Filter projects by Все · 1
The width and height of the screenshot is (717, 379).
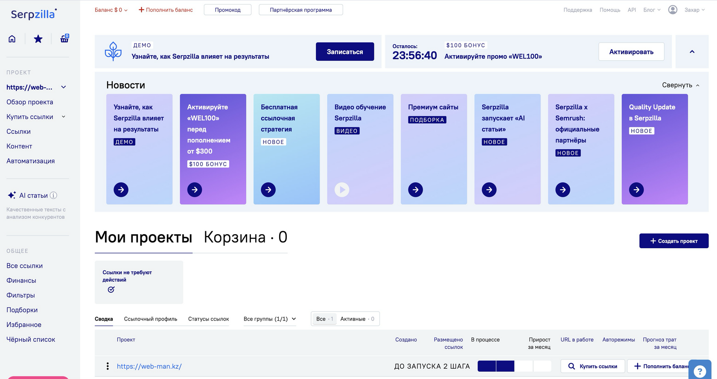pos(325,319)
